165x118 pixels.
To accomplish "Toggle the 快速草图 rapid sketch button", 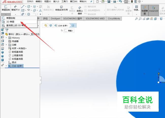I will pyautogui.click(x=145, y=10).
